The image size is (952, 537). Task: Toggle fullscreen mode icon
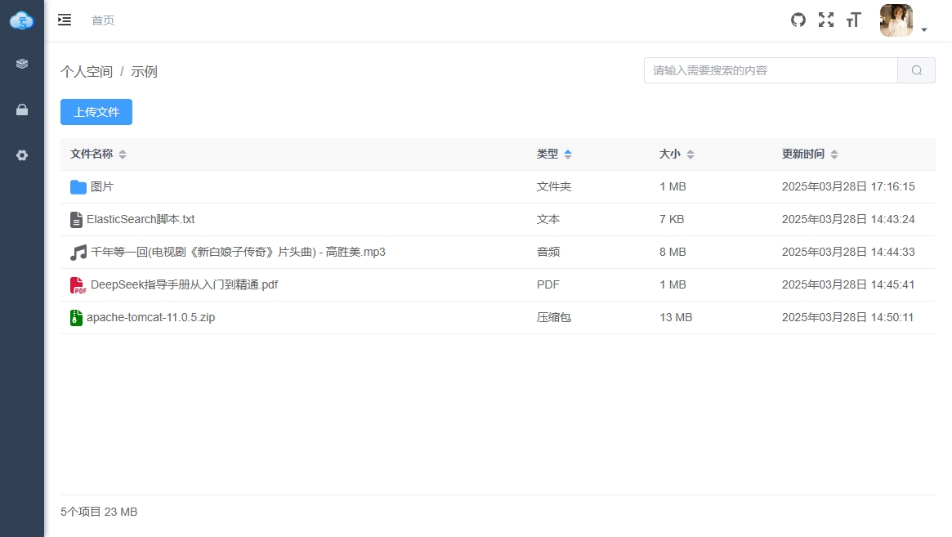pos(825,20)
